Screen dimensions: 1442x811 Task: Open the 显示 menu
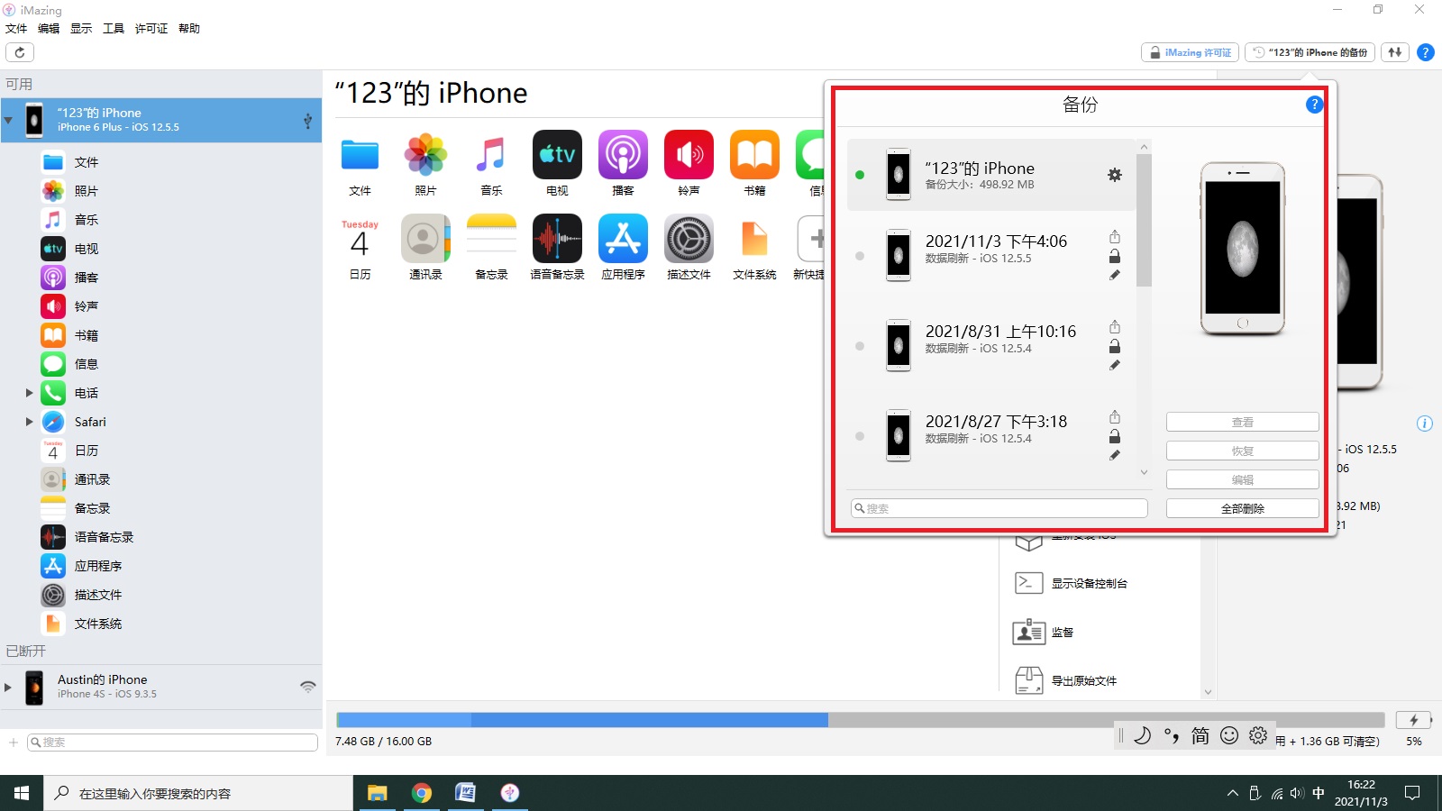(x=81, y=29)
